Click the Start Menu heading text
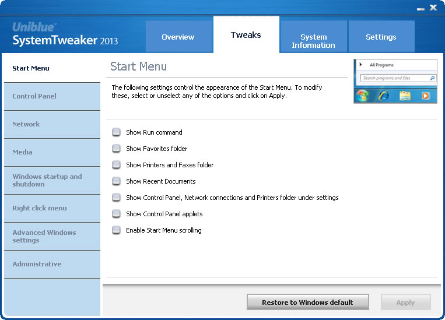Screen dimensions: 445x320 coord(138,66)
